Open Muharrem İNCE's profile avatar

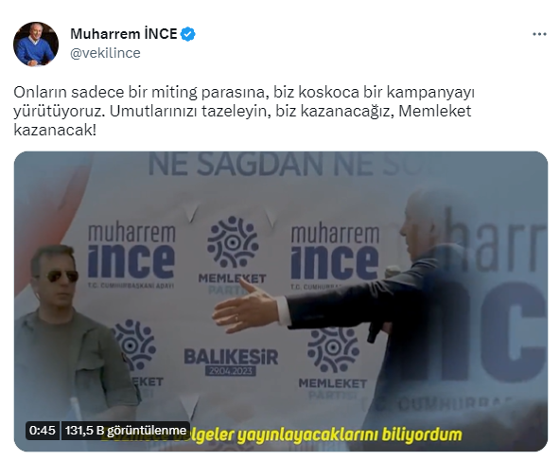[x=36, y=44]
